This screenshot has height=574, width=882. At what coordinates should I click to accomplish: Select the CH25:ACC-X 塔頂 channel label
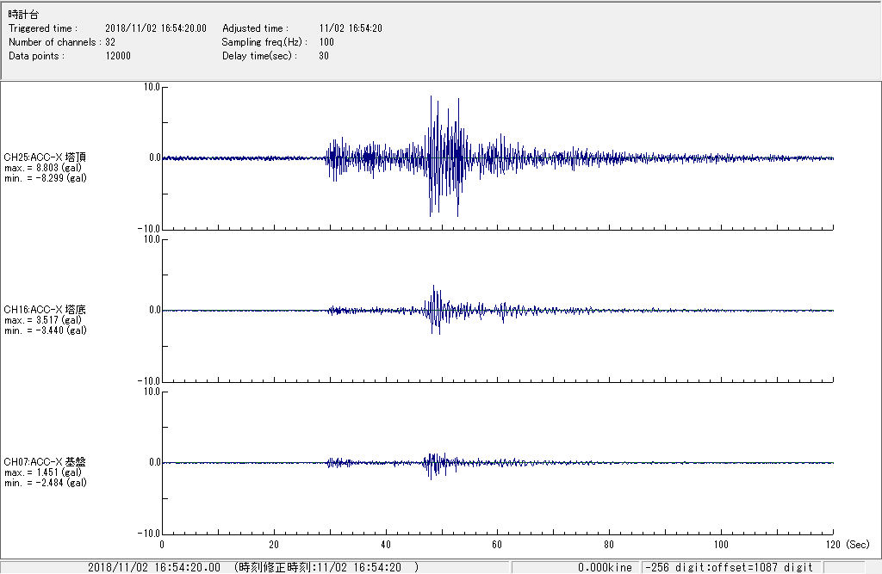point(45,157)
